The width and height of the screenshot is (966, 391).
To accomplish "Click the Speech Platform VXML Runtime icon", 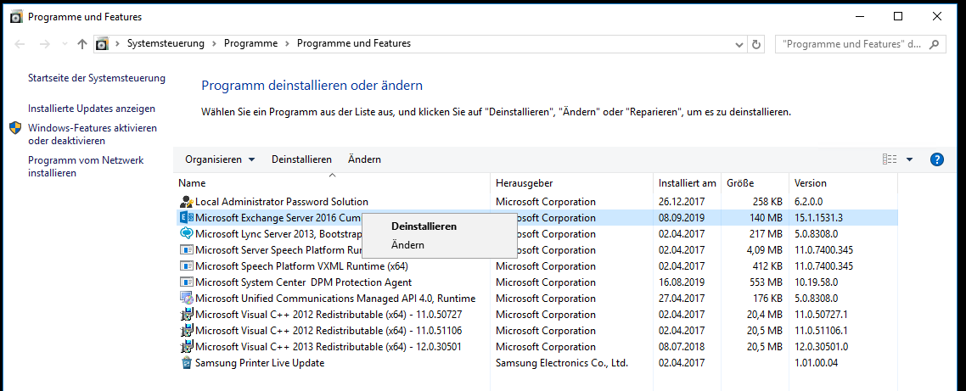I will (x=187, y=266).
